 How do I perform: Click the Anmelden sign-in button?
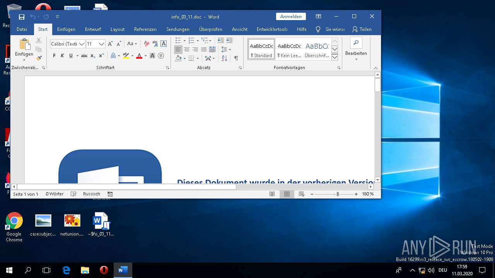pos(291,17)
